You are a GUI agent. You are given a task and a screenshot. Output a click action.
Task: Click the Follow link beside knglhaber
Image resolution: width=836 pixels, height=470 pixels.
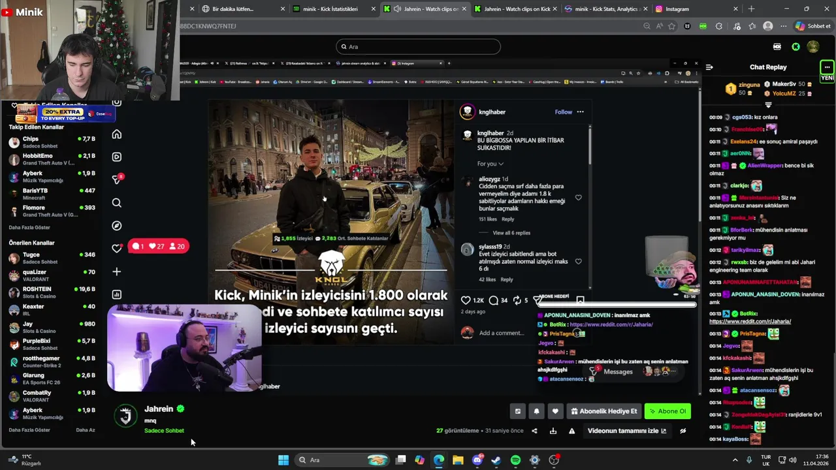tap(563, 112)
